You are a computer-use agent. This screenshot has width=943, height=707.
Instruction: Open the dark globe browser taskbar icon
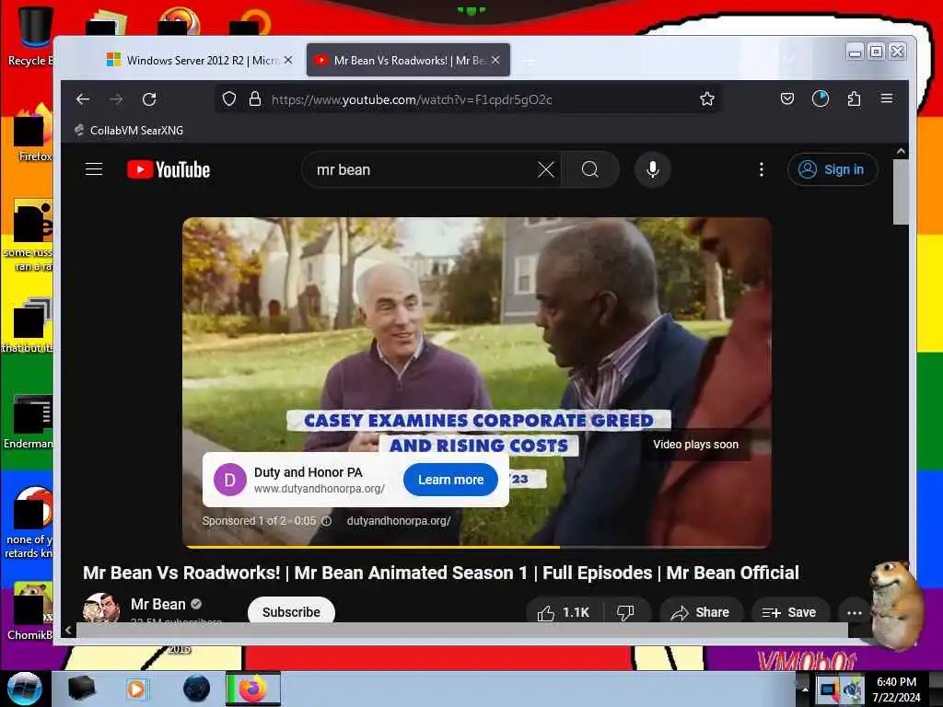(197, 689)
